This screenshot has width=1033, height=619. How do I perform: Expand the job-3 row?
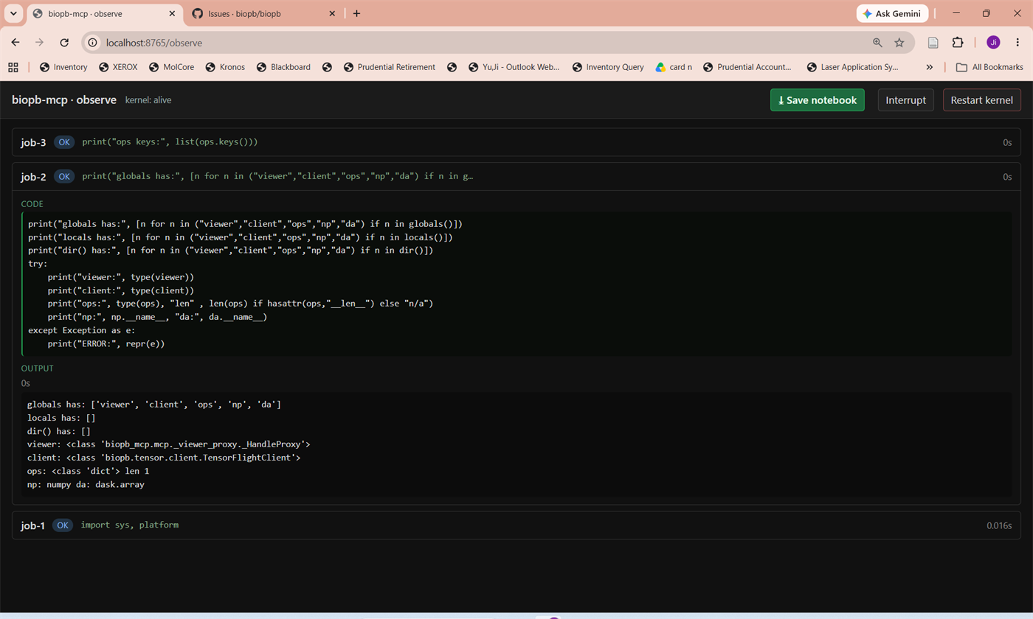click(516, 142)
